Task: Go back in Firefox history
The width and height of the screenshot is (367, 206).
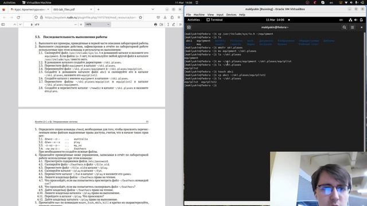Action: 4,18
